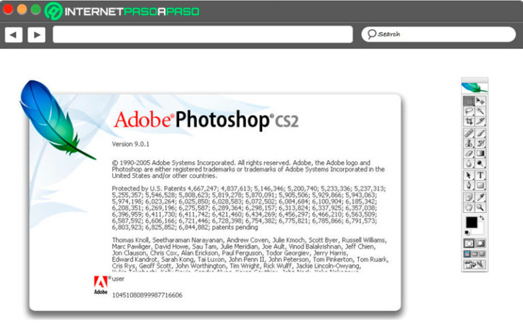Open the black foreground color swatch
The height and width of the screenshot is (327, 523).
tap(471, 223)
